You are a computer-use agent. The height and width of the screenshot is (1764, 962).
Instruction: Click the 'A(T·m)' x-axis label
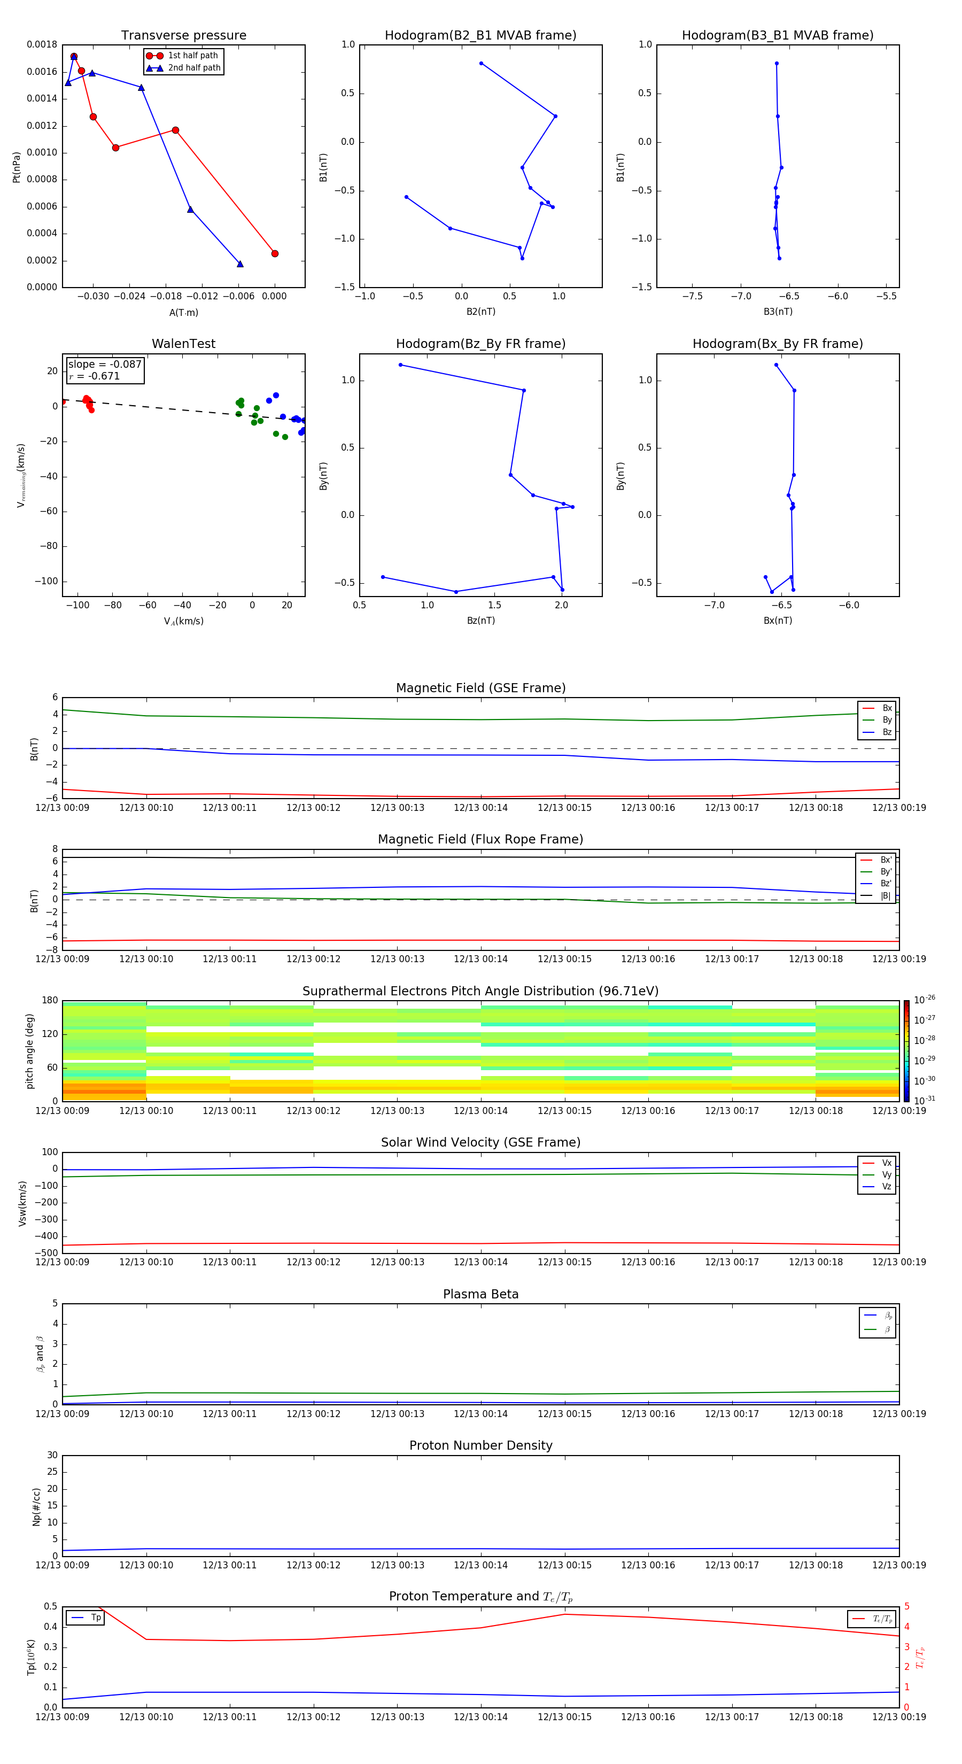[x=183, y=312]
